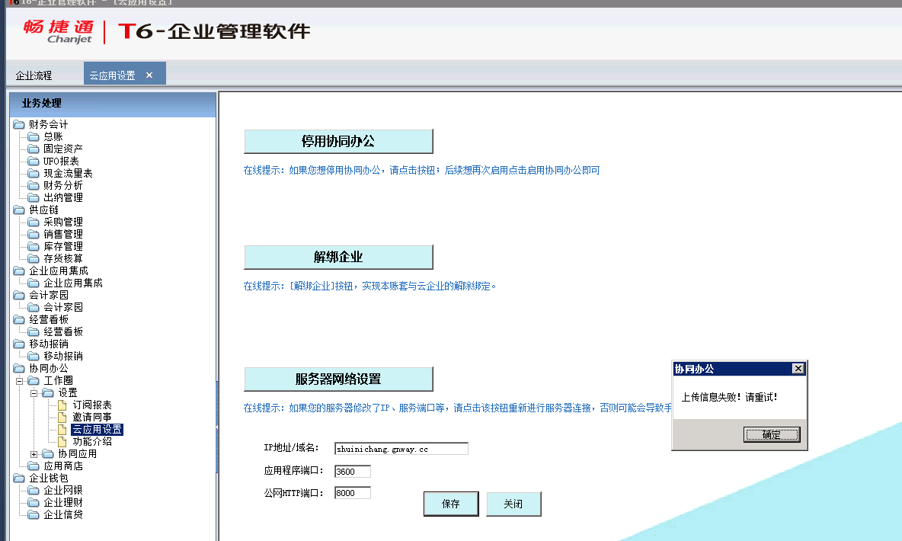Click the 供应链 folder icon
This screenshot has width=902, height=541.
click(19, 210)
